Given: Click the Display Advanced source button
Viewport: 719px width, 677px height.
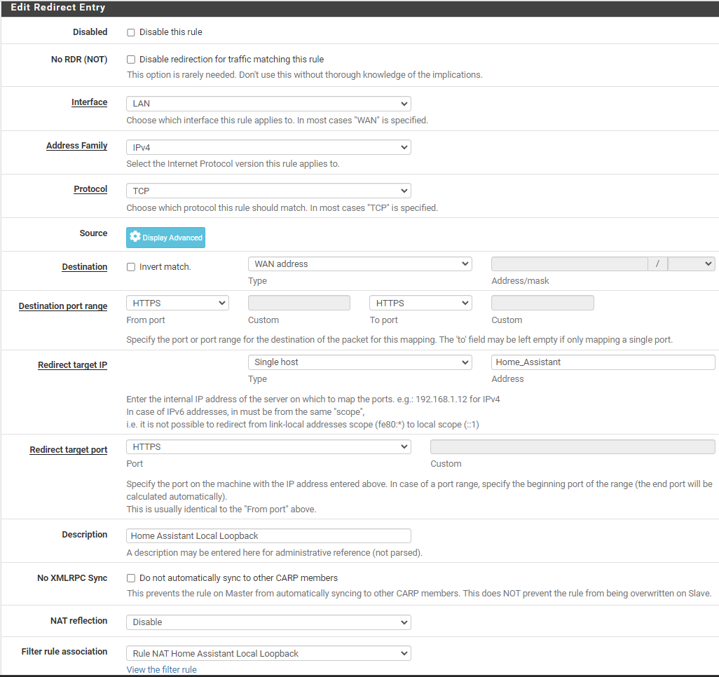Looking at the screenshot, I should (x=165, y=238).
